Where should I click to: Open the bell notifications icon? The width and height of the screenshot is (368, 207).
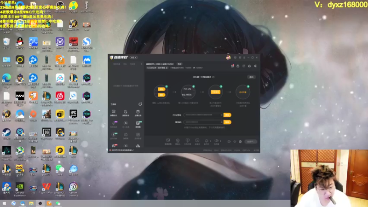[x=249, y=66]
